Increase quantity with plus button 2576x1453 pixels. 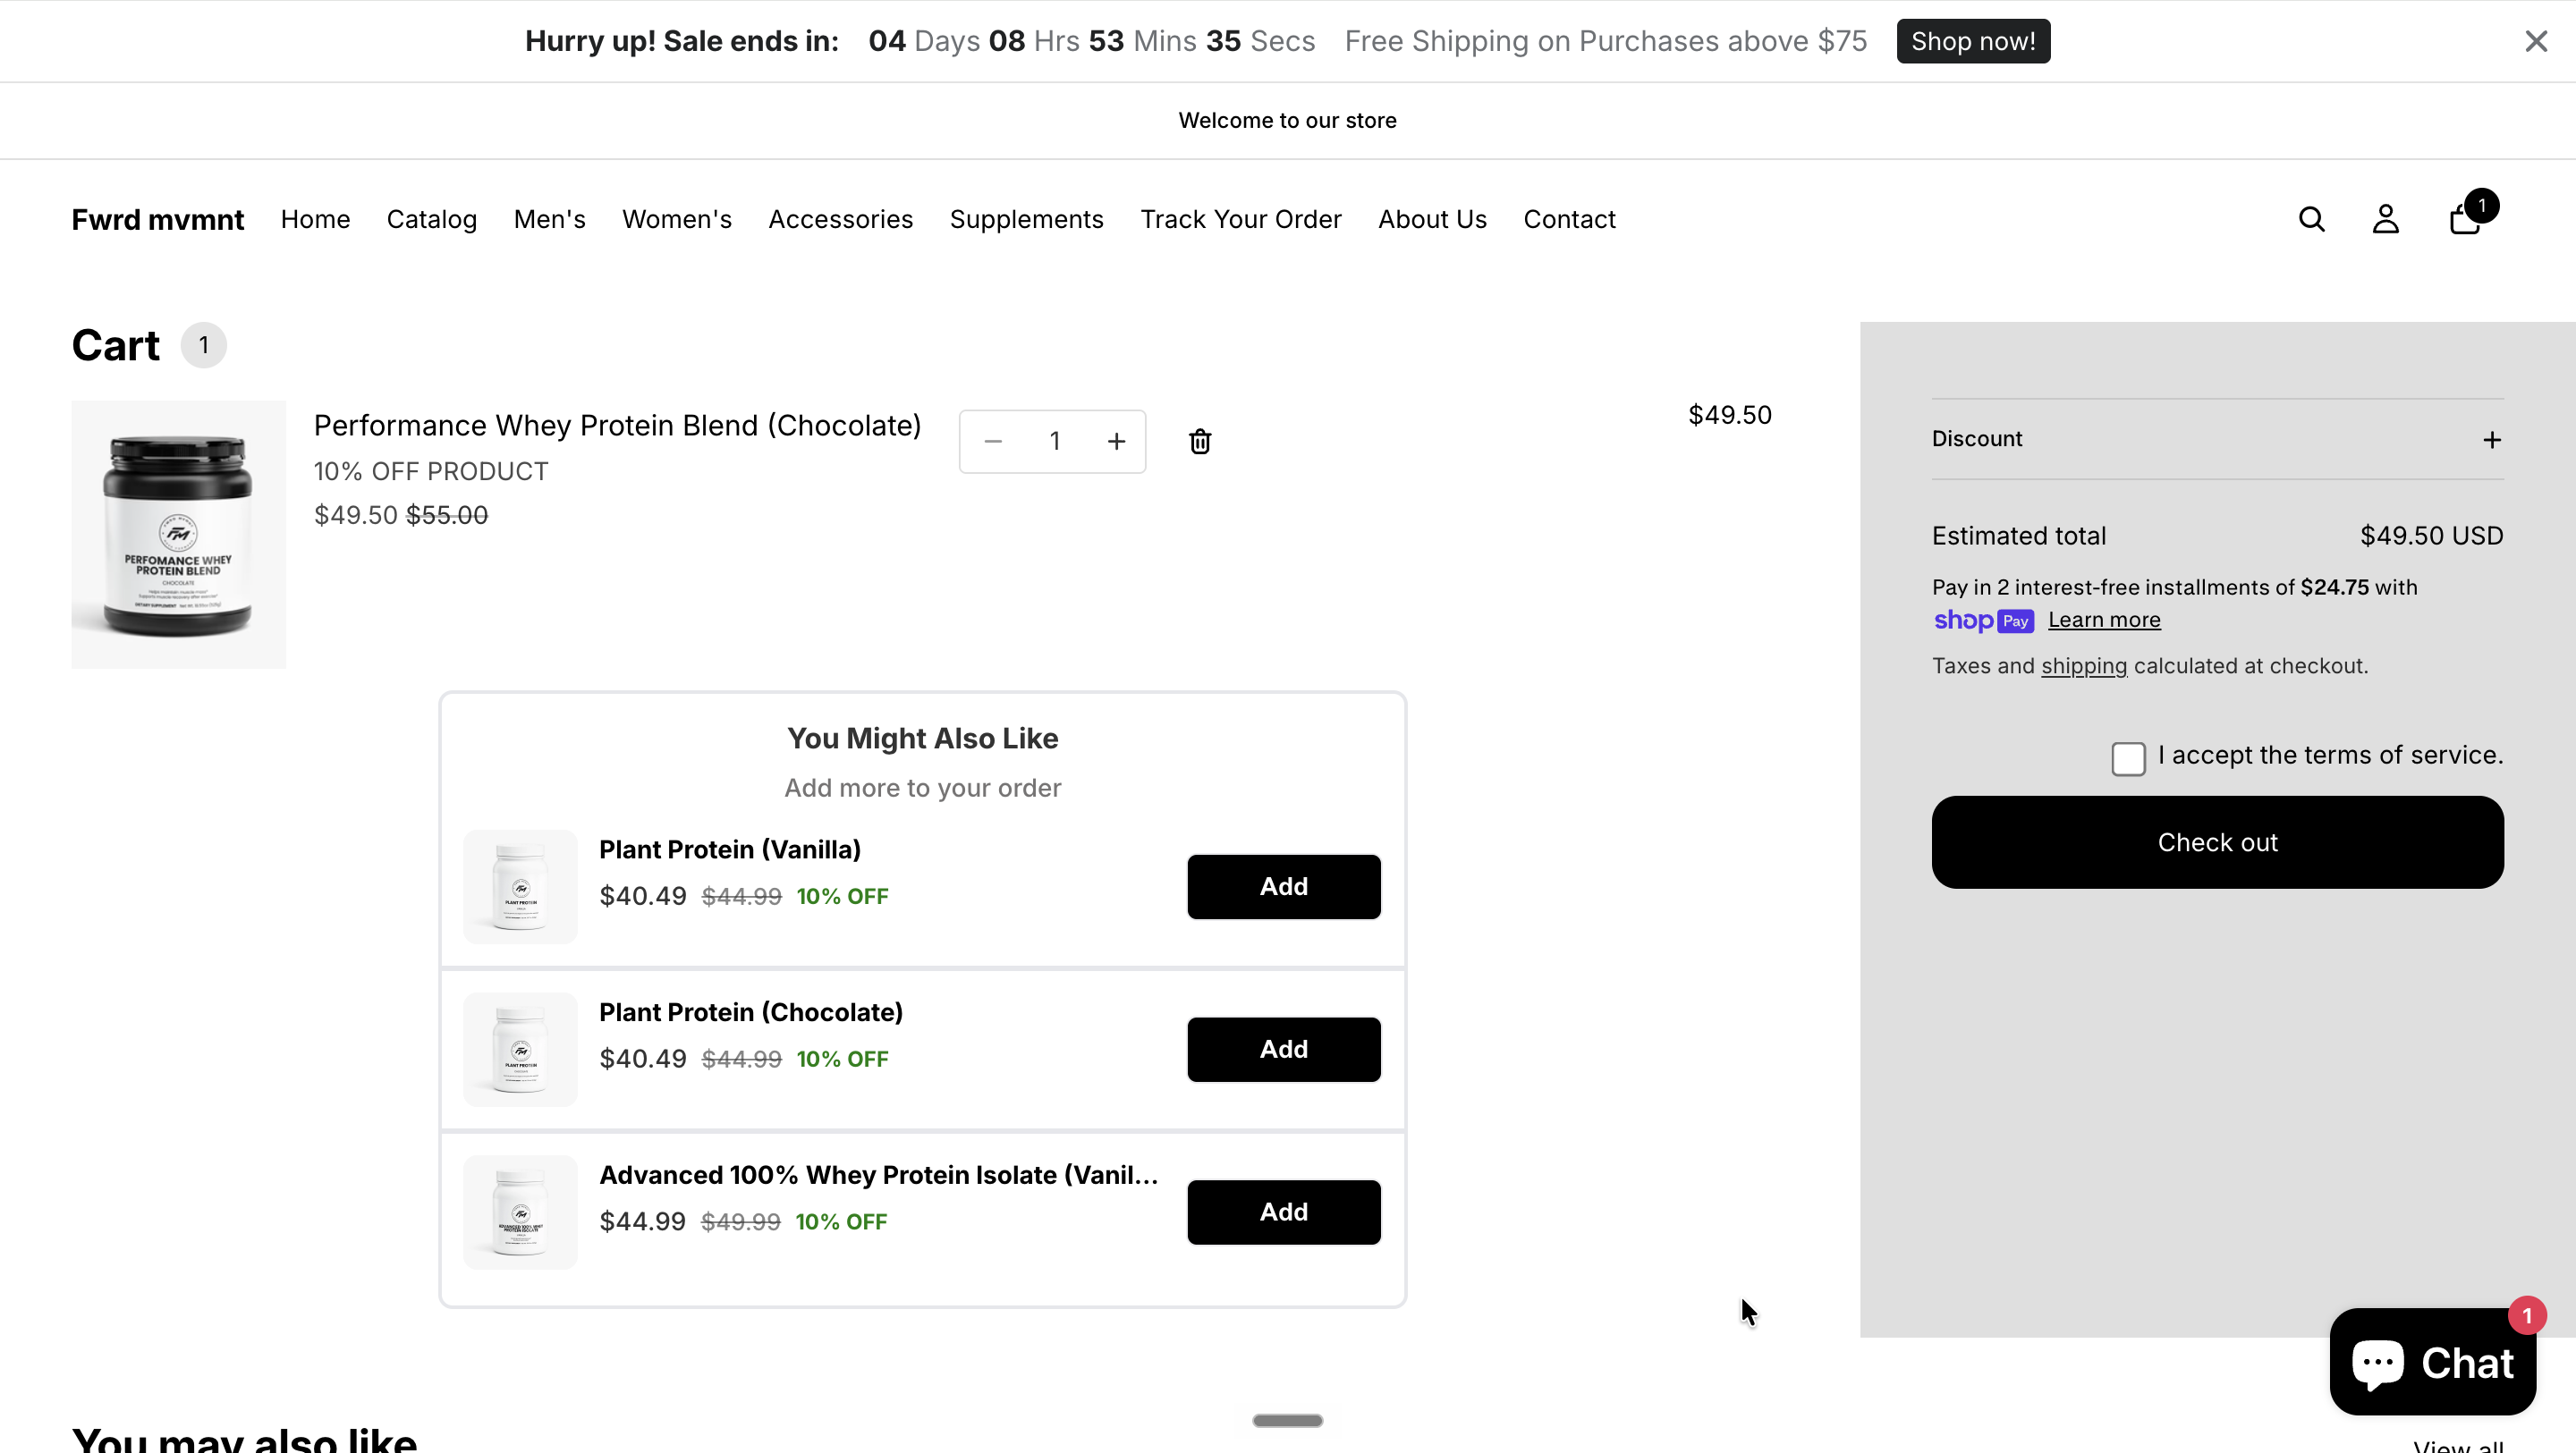[1116, 441]
